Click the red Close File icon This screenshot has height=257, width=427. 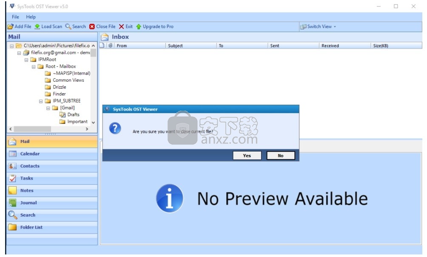pyautogui.click(x=92, y=27)
